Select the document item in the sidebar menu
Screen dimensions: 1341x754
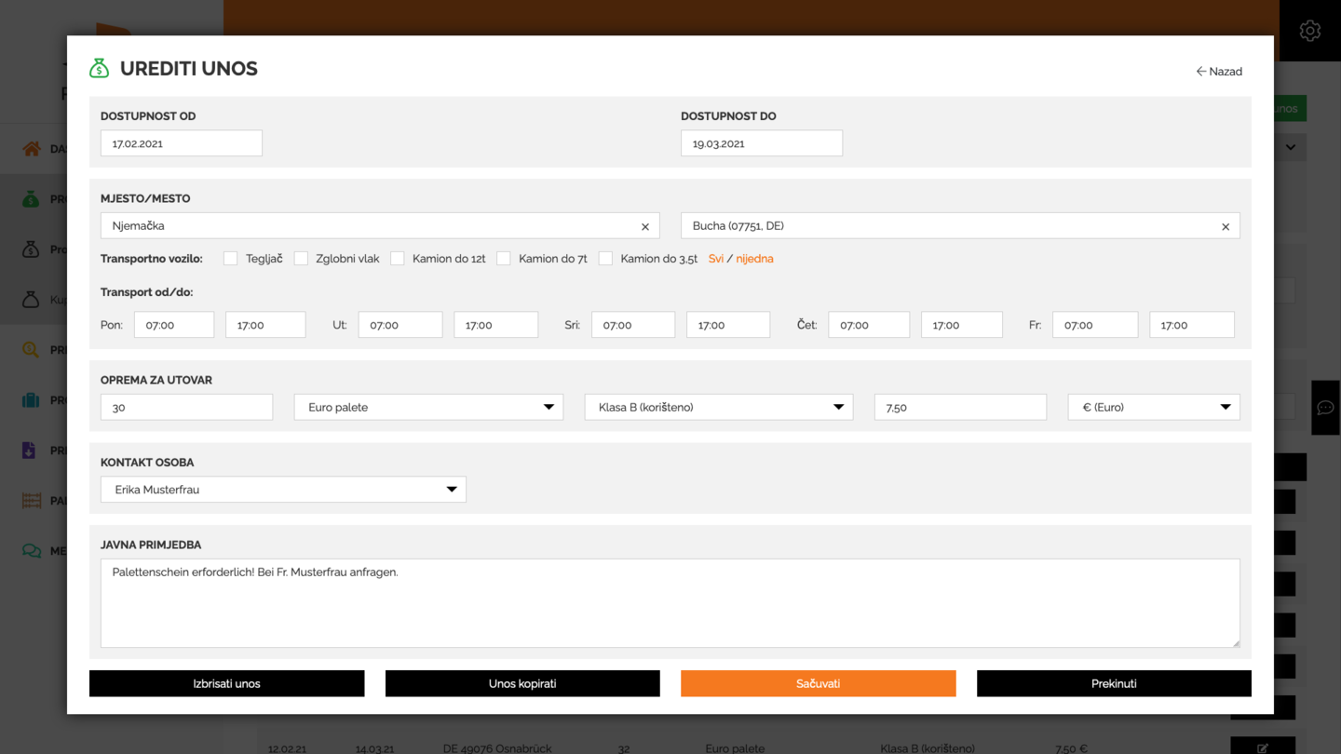pyautogui.click(x=32, y=451)
